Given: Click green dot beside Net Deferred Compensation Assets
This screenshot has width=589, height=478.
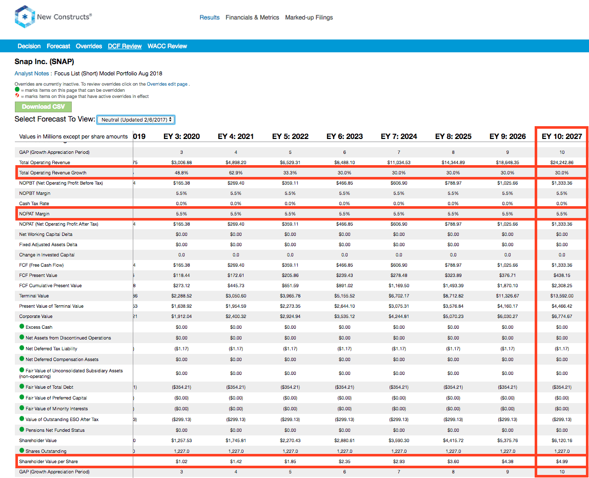Looking at the screenshot, I should pyautogui.click(x=22, y=358).
